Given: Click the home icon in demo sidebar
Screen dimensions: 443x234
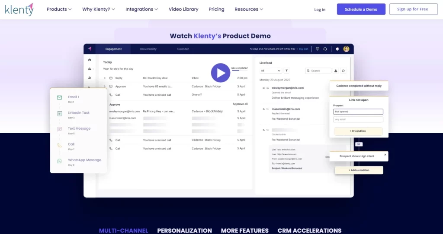Looking at the screenshot, I should coord(90,60).
